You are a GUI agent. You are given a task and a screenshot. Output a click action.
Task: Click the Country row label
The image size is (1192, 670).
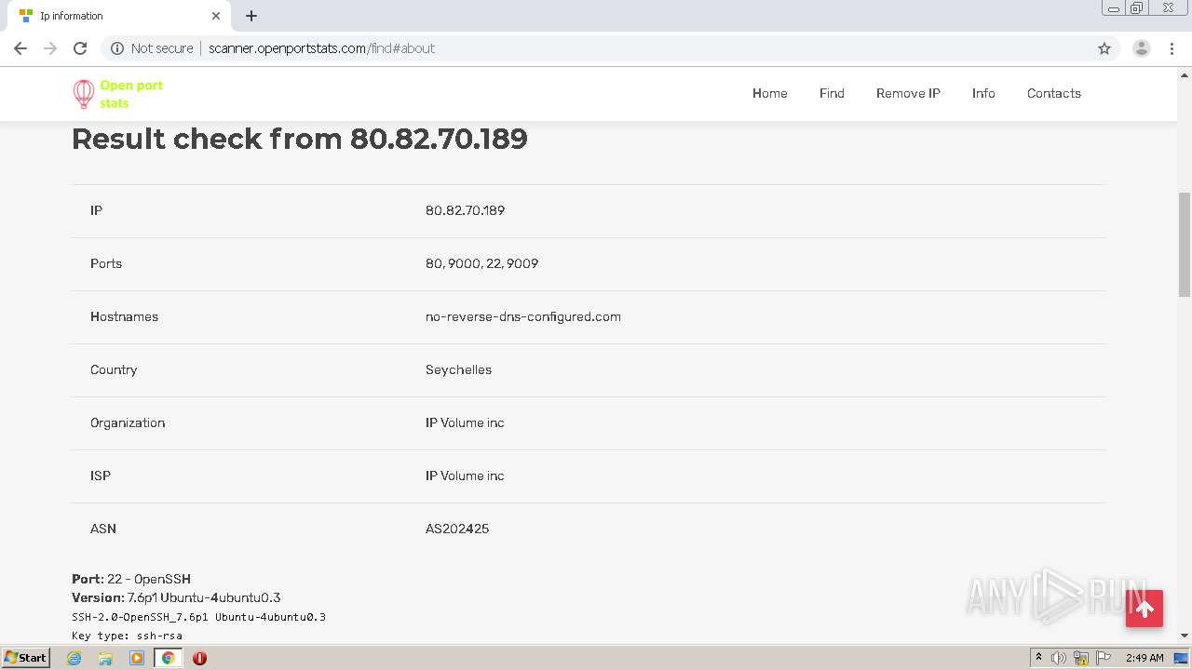(114, 369)
